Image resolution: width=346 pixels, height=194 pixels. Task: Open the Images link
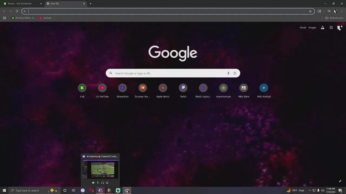point(312,27)
